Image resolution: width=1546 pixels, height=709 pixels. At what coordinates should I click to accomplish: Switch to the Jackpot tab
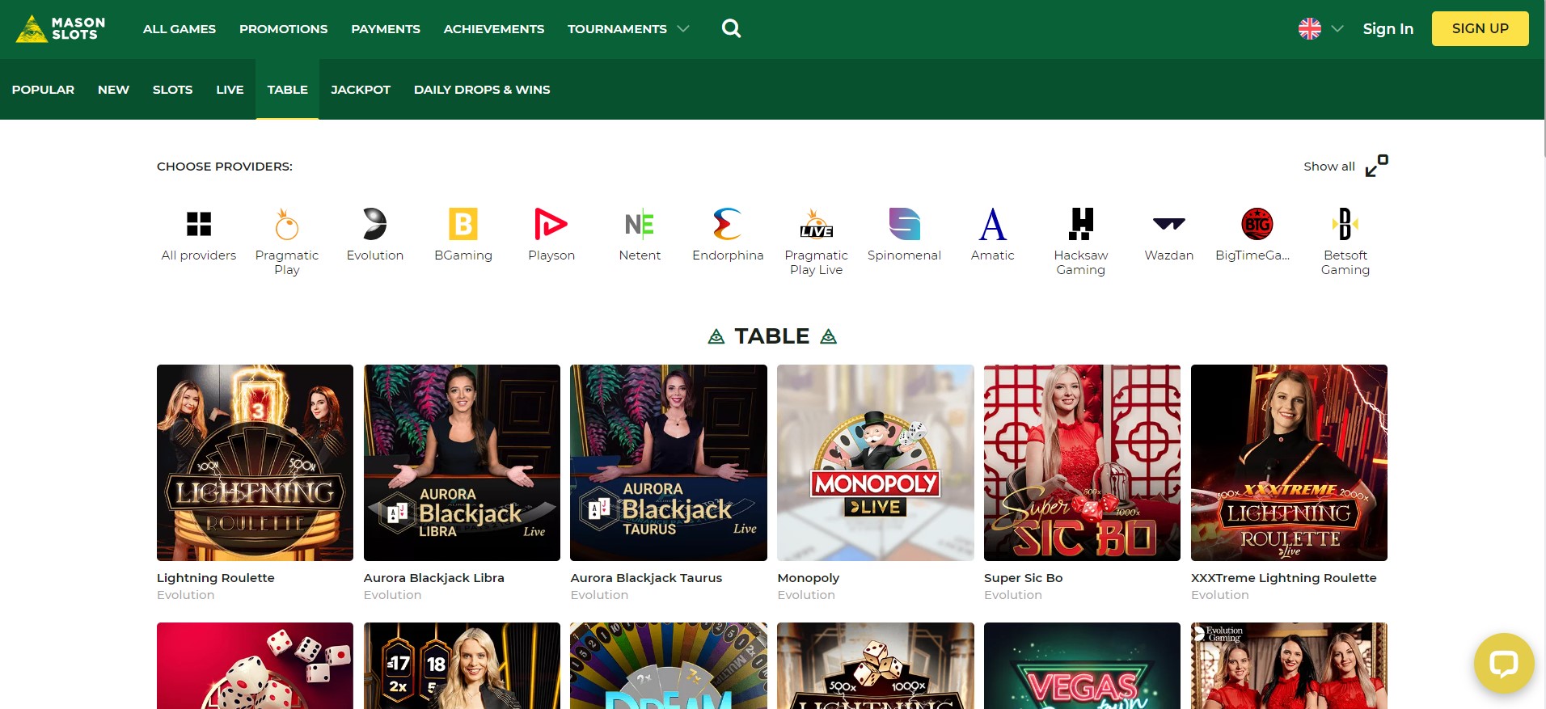[x=361, y=90]
